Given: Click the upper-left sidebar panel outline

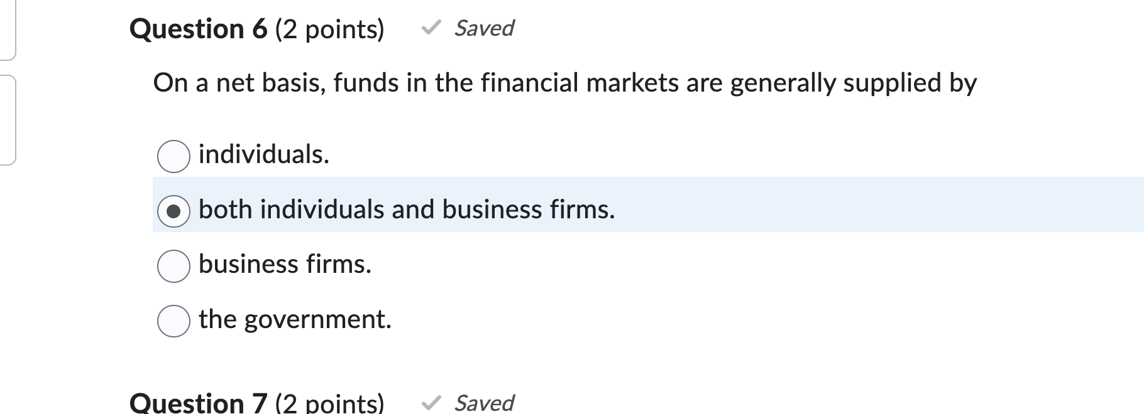Looking at the screenshot, I should tap(8, 28).
